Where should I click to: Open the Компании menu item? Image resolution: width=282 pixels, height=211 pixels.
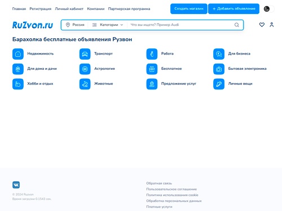click(96, 9)
